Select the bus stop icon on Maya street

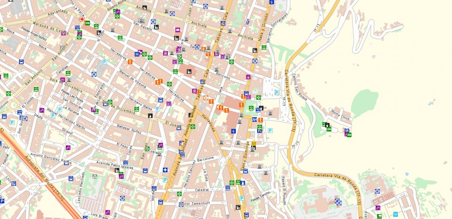[x=21, y=62]
